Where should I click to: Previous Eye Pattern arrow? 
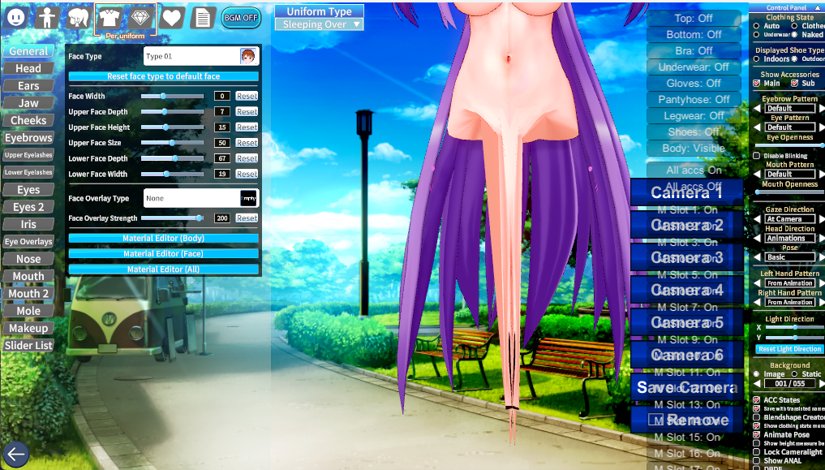(x=757, y=127)
